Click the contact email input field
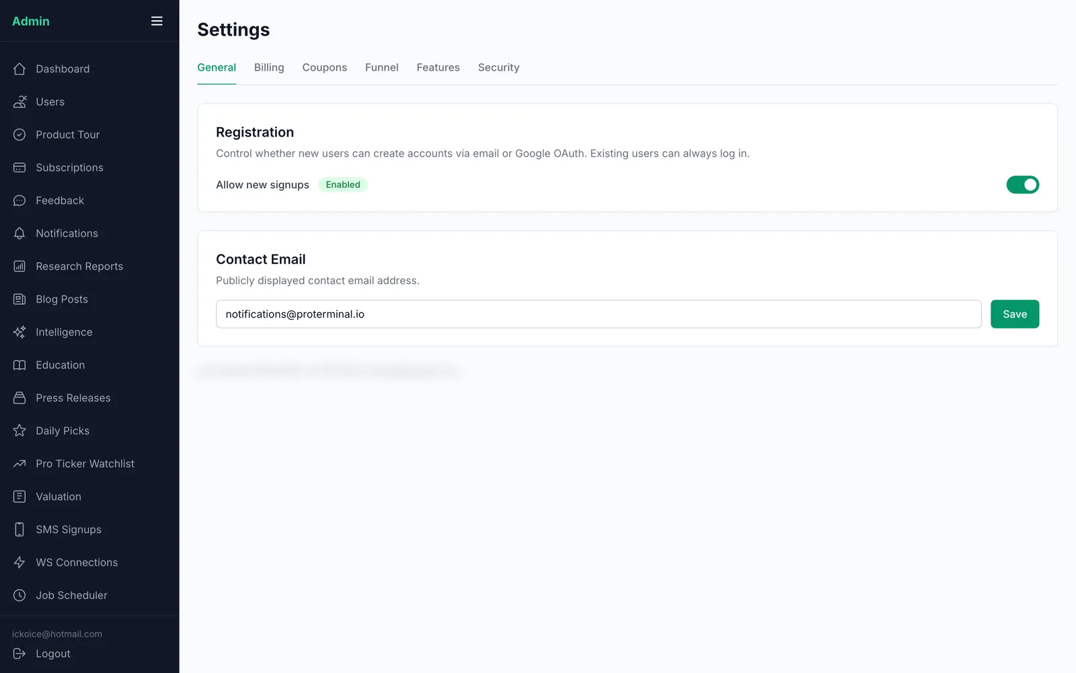 [x=599, y=314]
